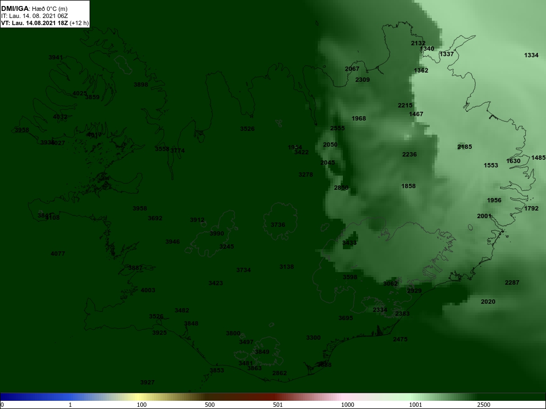
Task: Click the map value 1553
Action: point(491,165)
